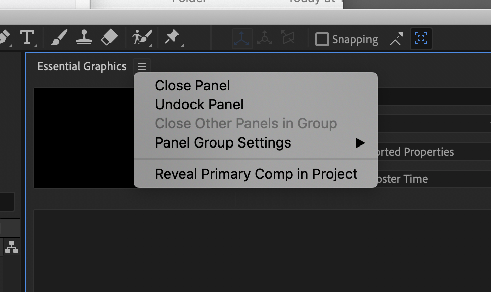Select the Clone Stamp tool
This screenshot has width=491, height=292.
point(84,37)
